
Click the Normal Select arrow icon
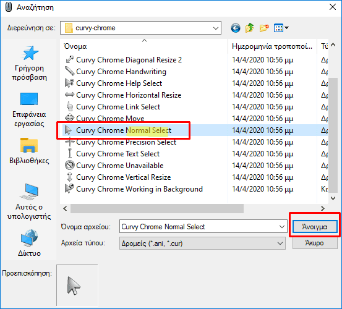68,130
